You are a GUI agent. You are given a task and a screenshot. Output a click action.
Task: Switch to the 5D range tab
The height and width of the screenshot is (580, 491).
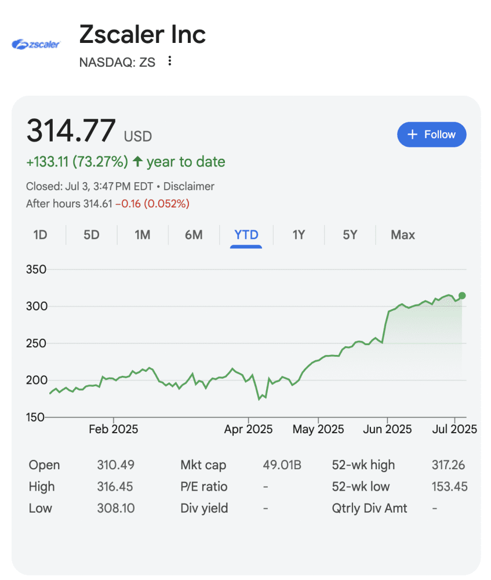[92, 235]
